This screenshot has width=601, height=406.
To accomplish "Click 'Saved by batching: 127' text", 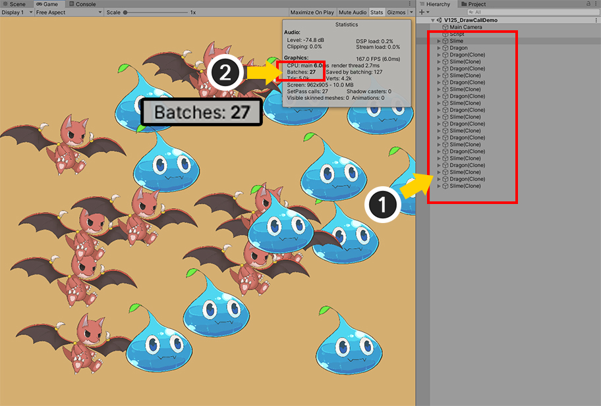I will (x=354, y=72).
